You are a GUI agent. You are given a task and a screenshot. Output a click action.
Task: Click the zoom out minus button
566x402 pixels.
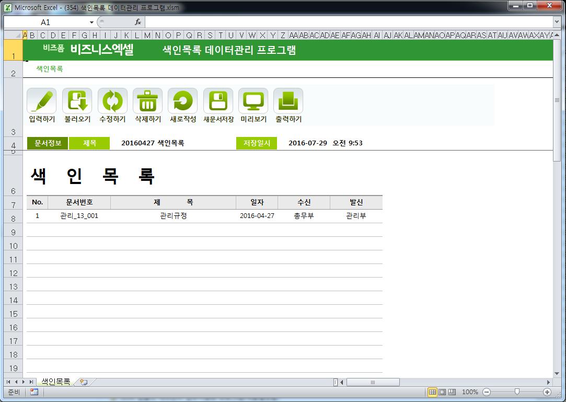(487, 392)
